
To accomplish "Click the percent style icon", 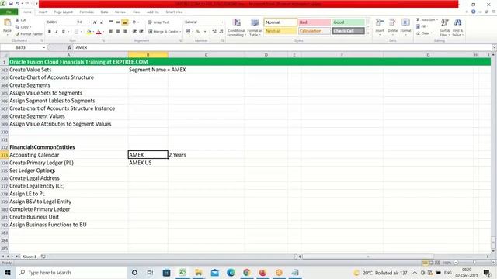I will (x=198, y=32).
